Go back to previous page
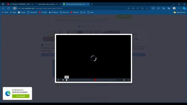Screen dimensions: 187x105 point(3,8)
